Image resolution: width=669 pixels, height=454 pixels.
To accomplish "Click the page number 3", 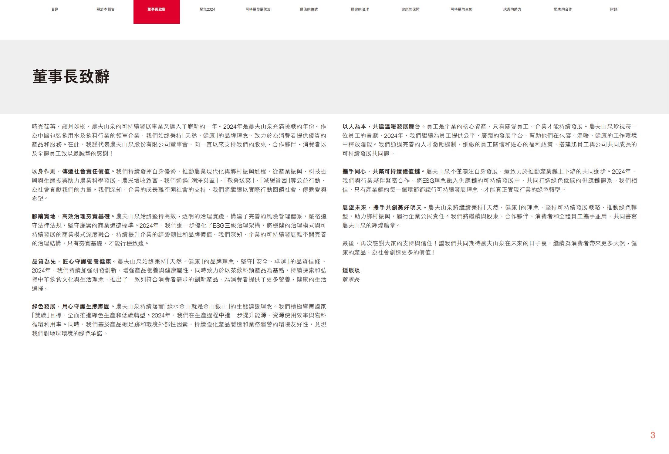I will pos(653,435).
